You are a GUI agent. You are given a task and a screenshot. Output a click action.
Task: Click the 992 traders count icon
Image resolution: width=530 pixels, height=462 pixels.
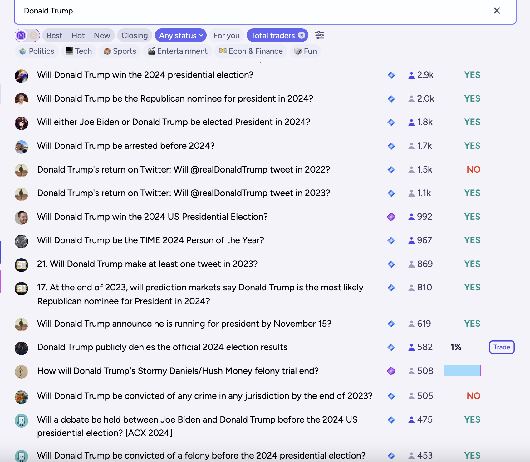[411, 217]
